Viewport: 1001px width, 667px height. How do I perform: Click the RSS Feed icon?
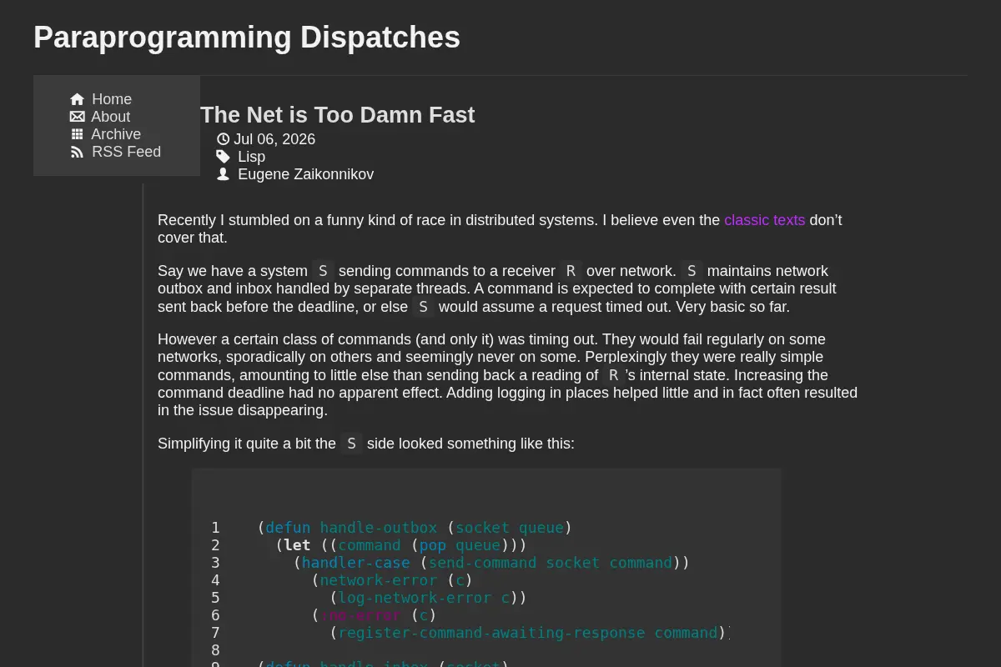tap(77, 152)
